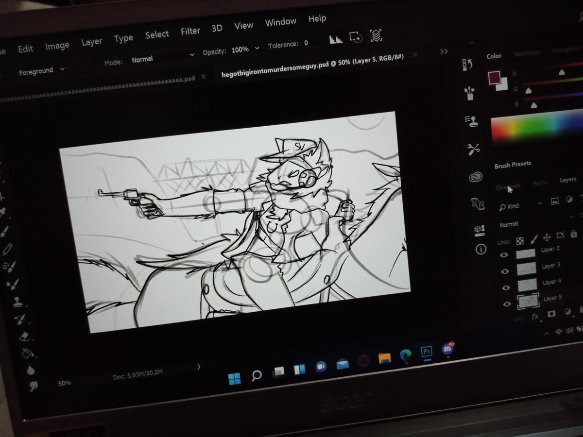Open the Image menu
Image resolution: width=583 pixels, height=437 pixels.
(57, 46)
